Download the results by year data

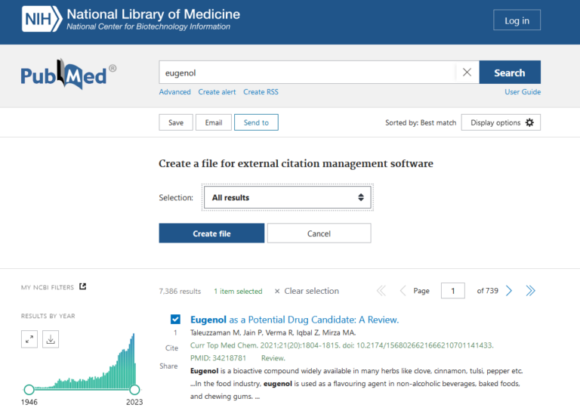51,339
